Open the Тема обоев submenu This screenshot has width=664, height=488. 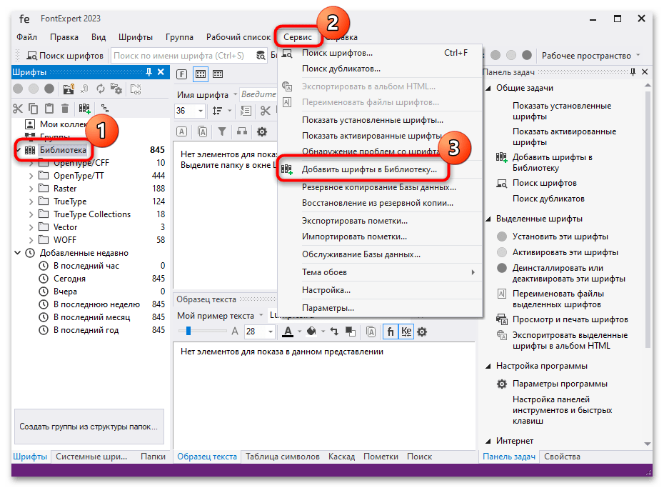[x=381, y=272]
